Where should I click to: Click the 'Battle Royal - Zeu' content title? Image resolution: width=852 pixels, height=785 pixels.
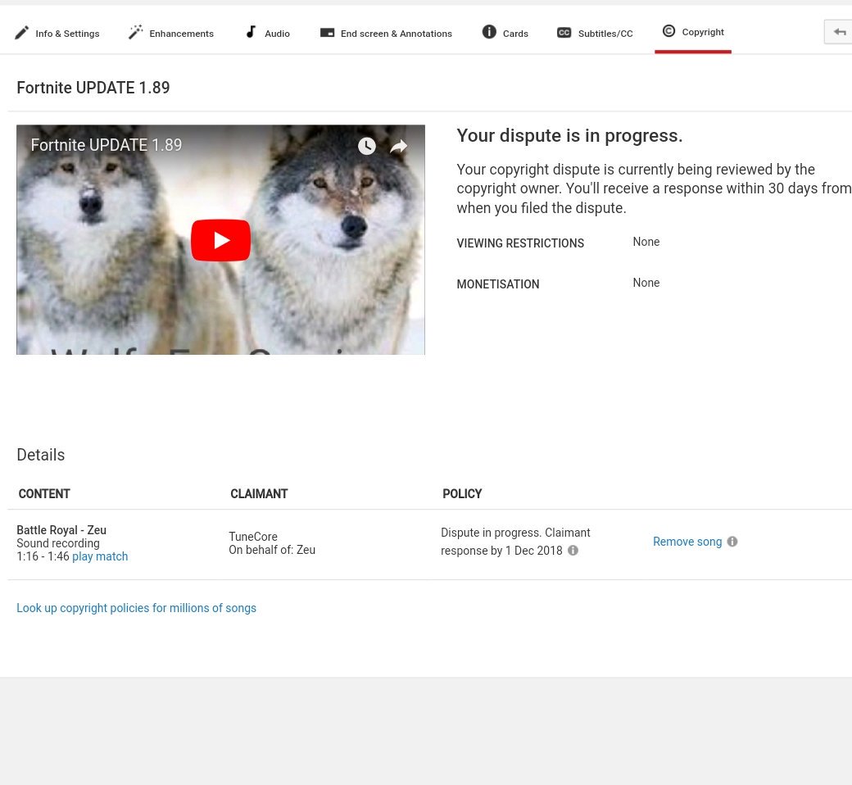pyautogui.click(x=61, y=530)
